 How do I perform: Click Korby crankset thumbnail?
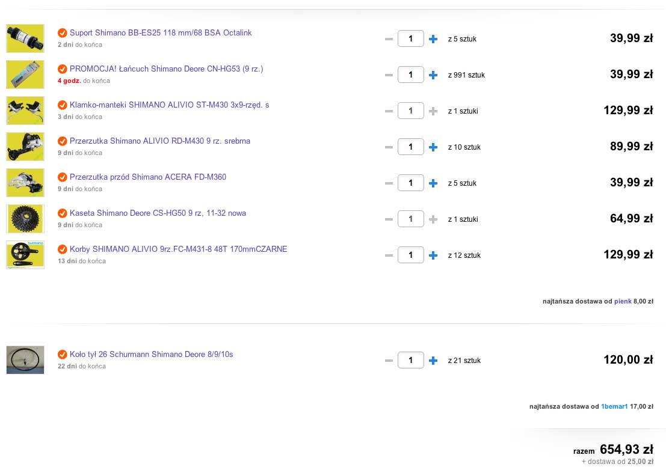[25, 255]
